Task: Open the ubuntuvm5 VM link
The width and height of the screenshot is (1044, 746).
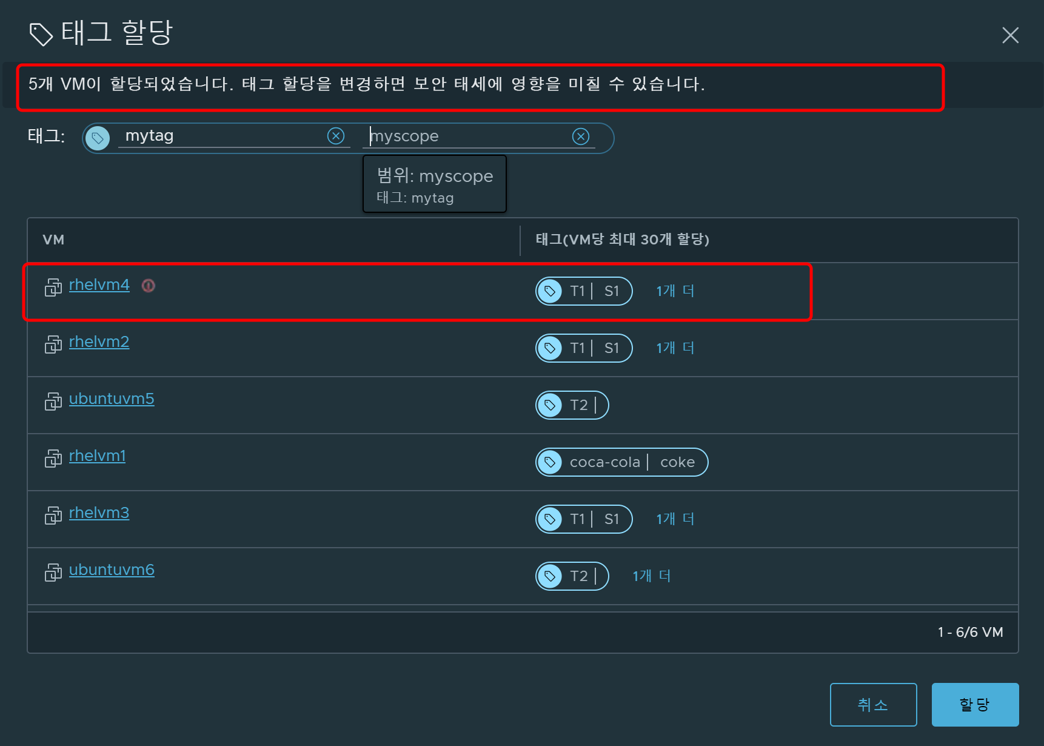Action: 112,398
